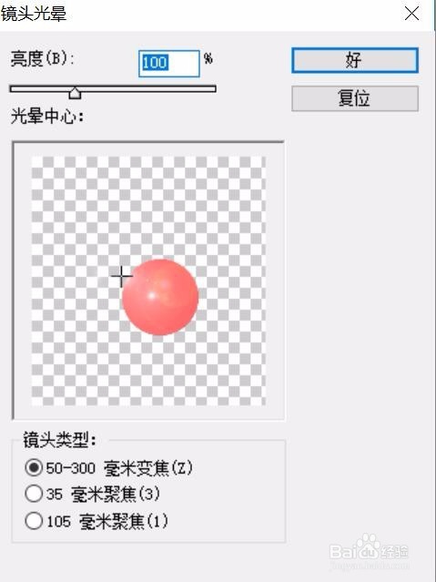Click the 亮度(B) label
The width and height of the screenshot is (436, 582).
pyautogui.click(x=43, y=58)
